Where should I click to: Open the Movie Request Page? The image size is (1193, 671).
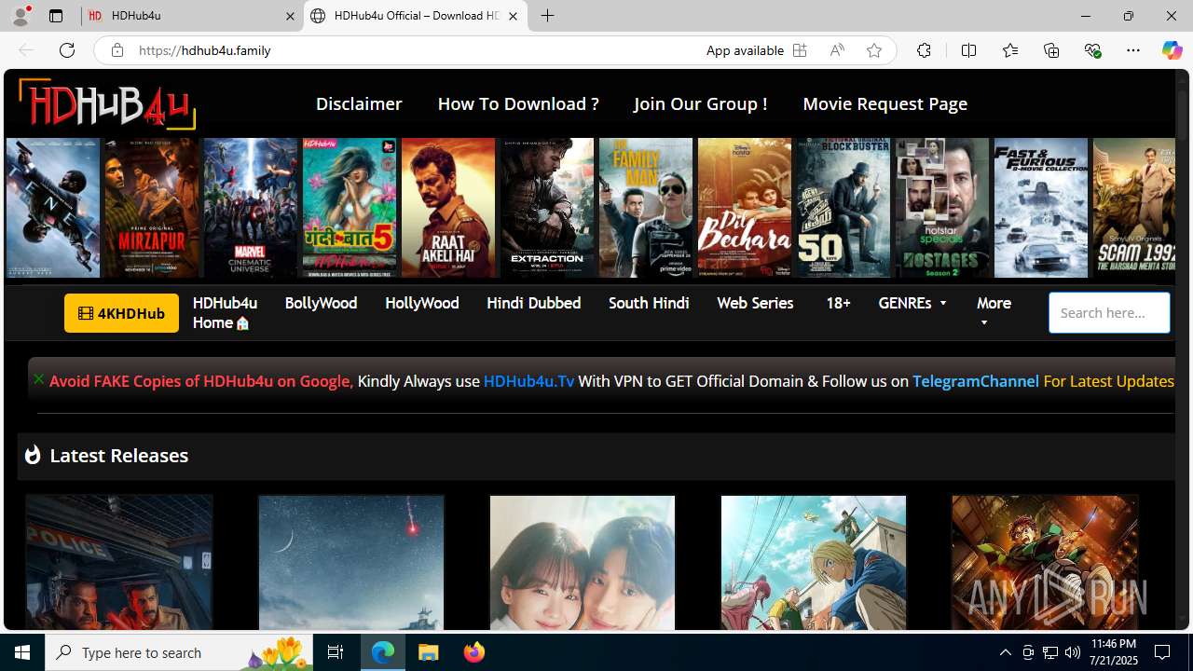(884, 103)
